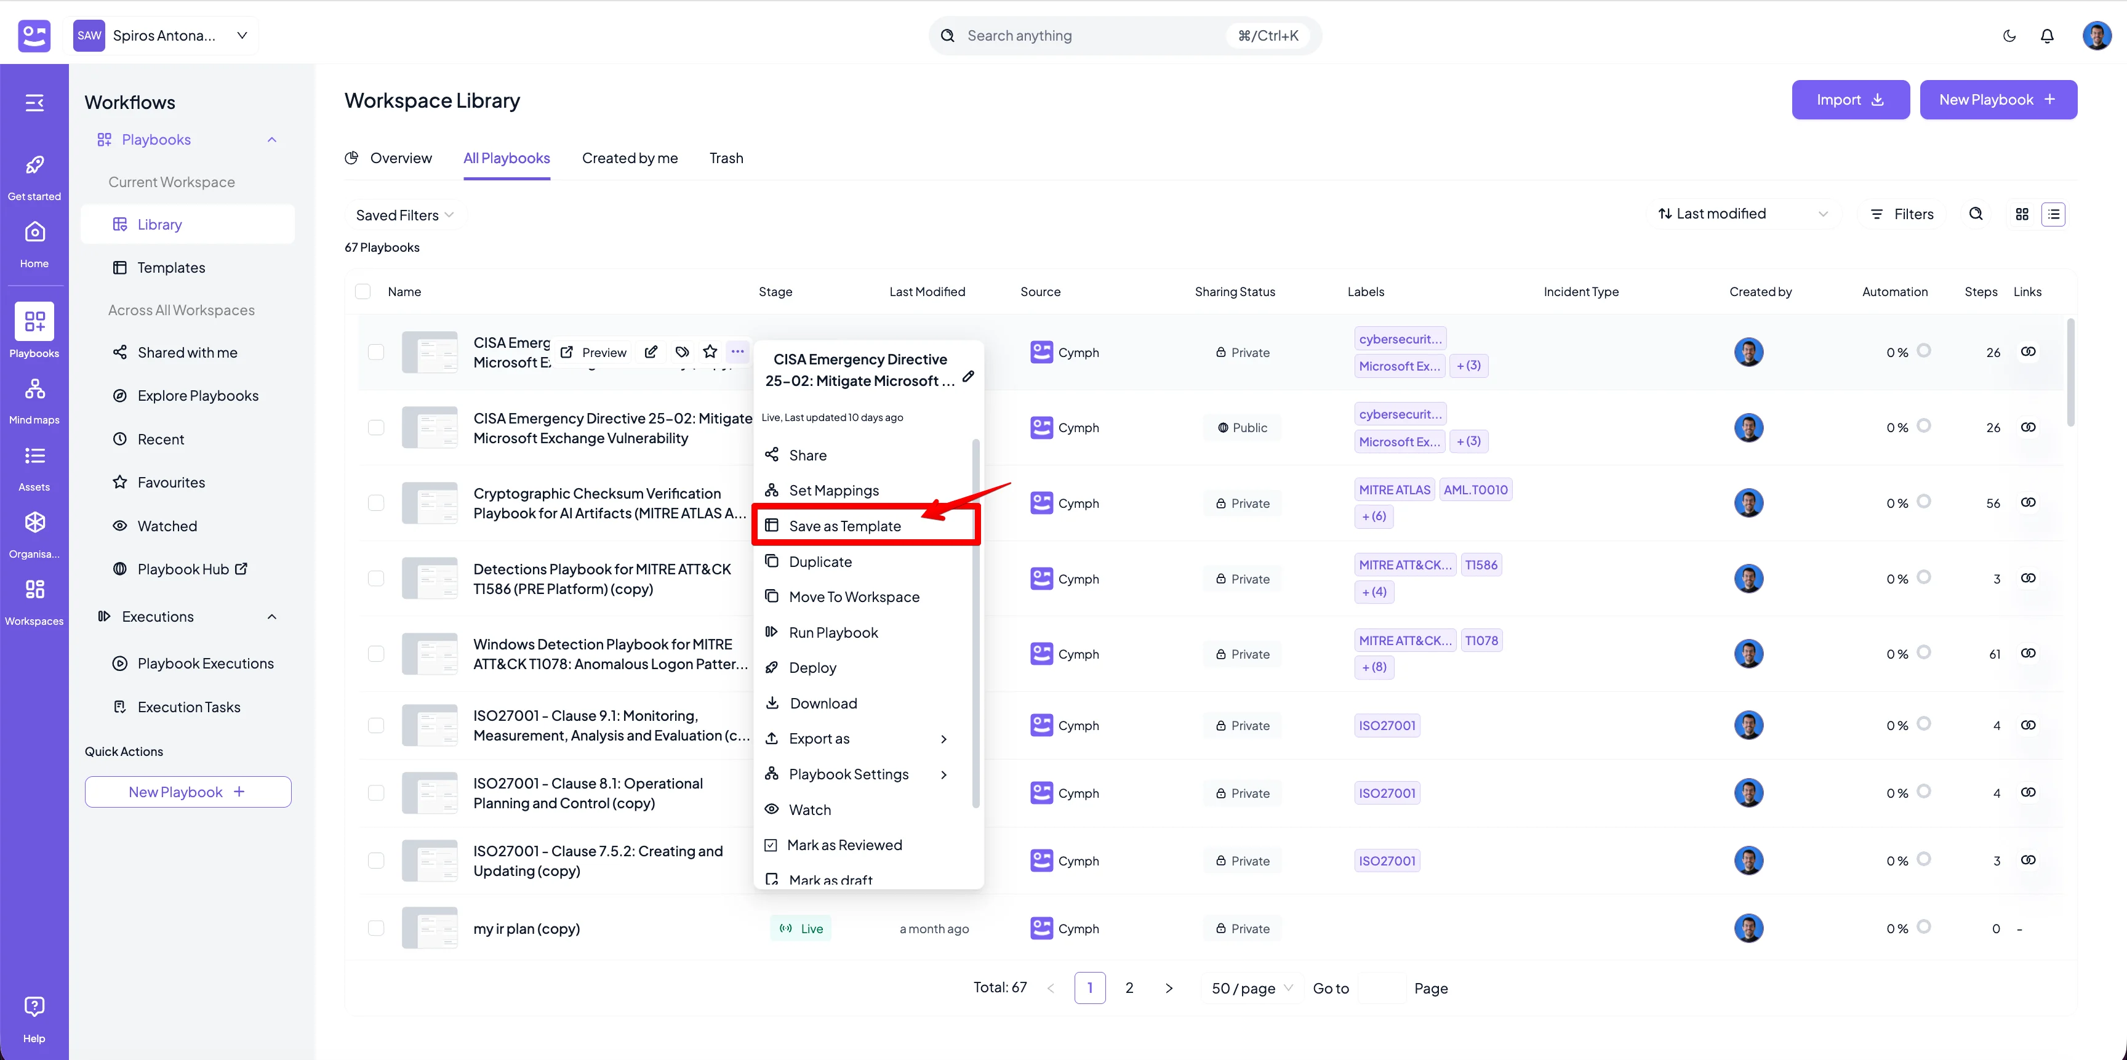Click the context menu scrollbar
Viewport: 2127px width, 1060px height.
point(976,624)
